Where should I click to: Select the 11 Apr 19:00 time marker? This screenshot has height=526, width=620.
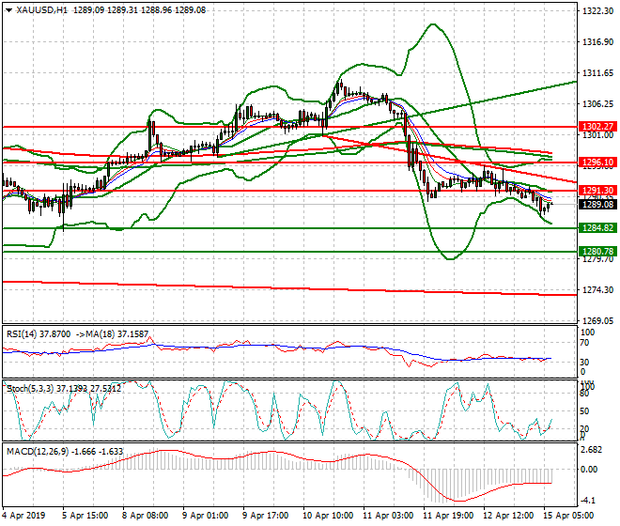click(x=448, y=516)
